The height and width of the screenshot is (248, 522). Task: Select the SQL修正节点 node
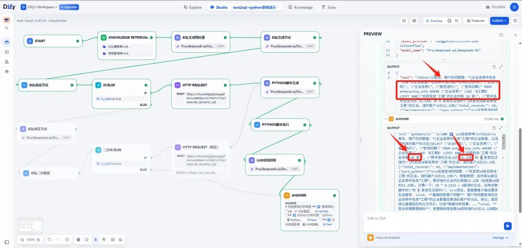point(46,133)
